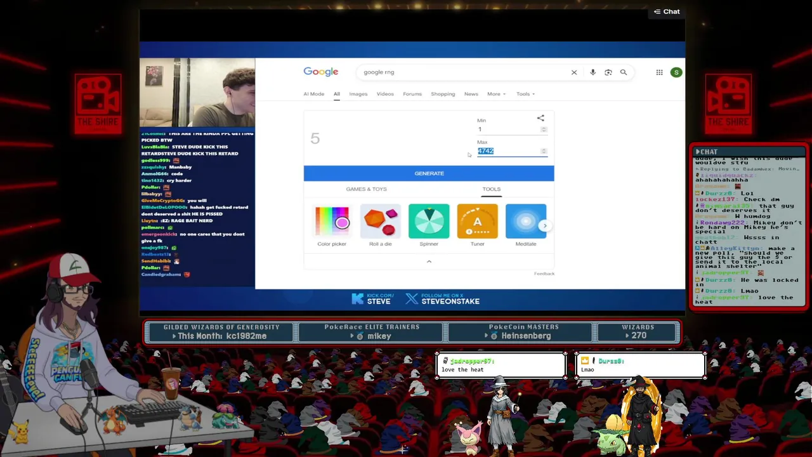The image size is (812, 457).
Task: Adjust the Max value stepper arrows
Action: point(544,151)
